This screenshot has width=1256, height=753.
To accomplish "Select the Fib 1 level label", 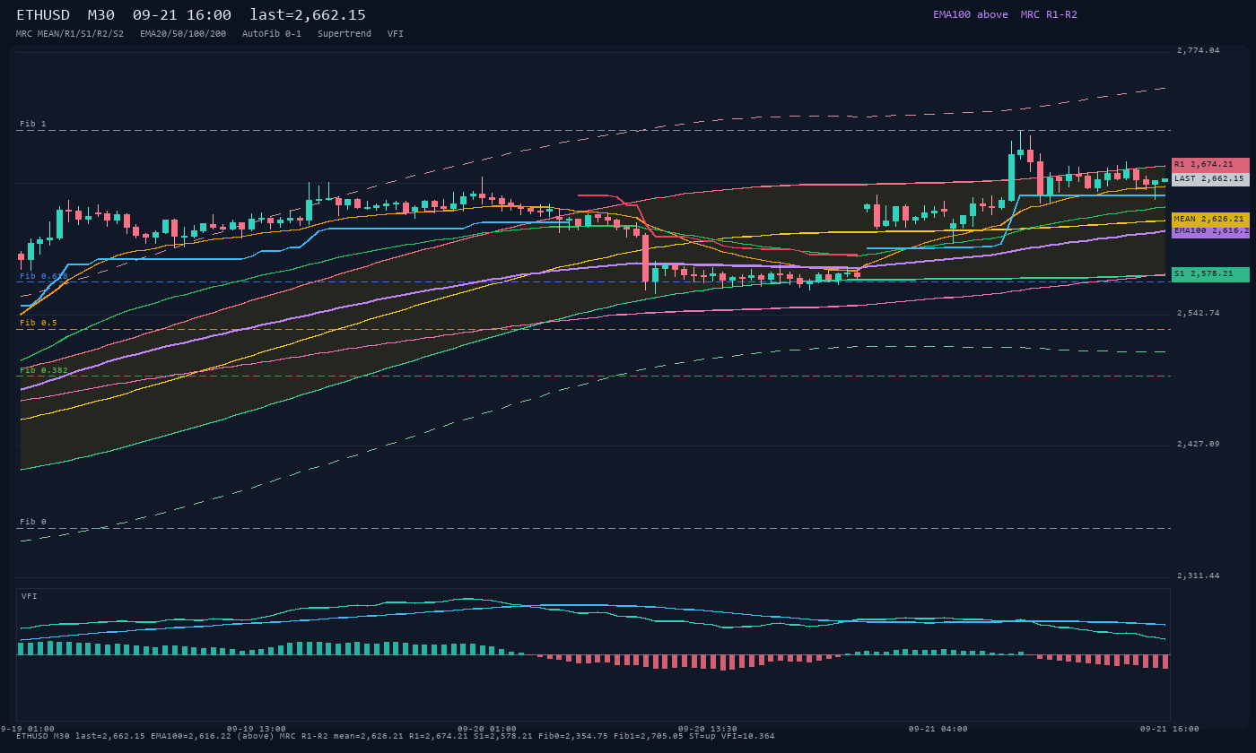I will (33, 124).
